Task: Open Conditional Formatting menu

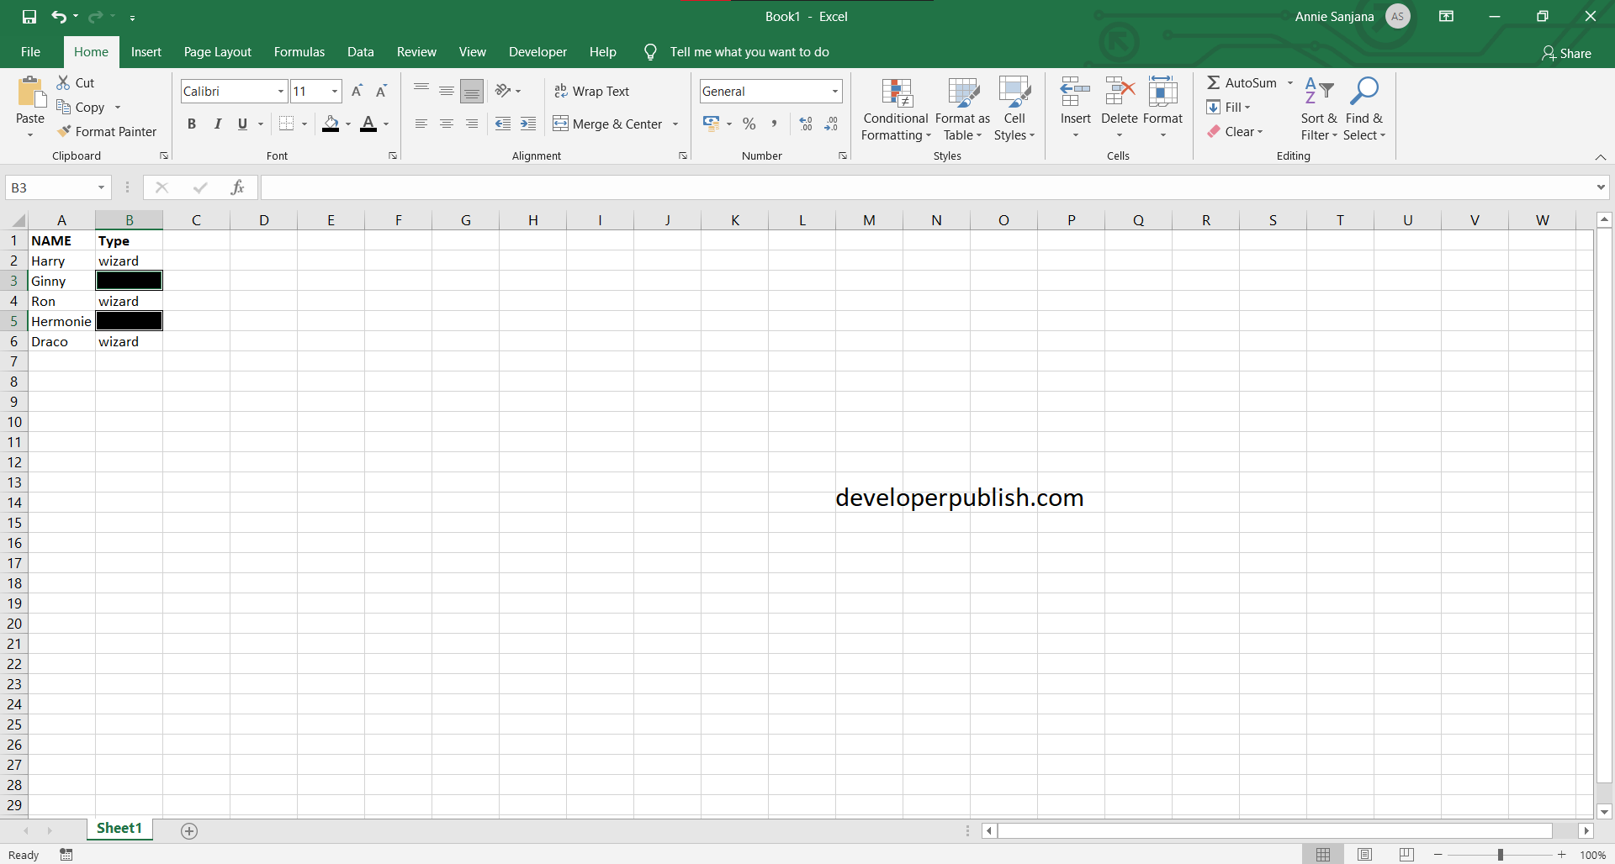Action: pos(896,109)
